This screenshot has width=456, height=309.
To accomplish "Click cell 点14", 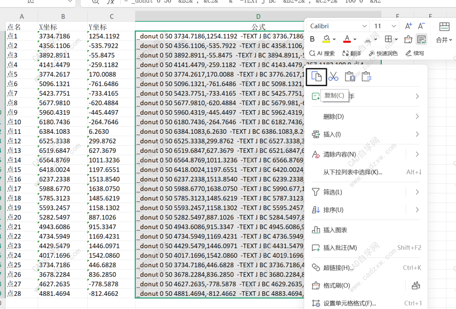I will [x=22, y=160].
